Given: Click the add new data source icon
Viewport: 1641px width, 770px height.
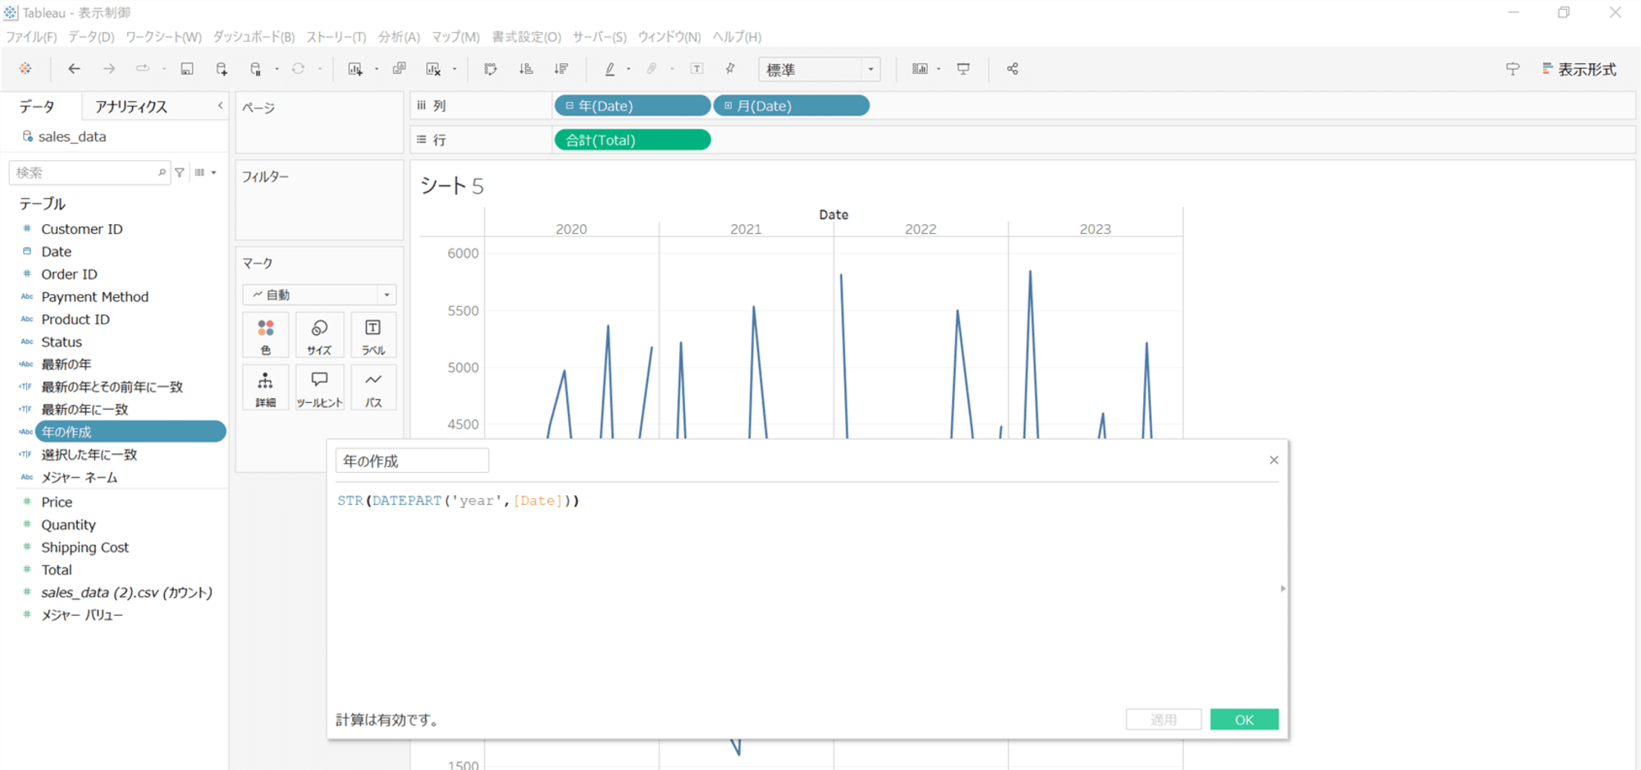Looking at the screenshot, I should [x=222, y=69].
